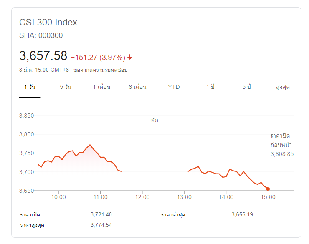Switch to the 5 วัน range
The width and height of the screenshot is (309, 244).
click(x=66, y=87)
